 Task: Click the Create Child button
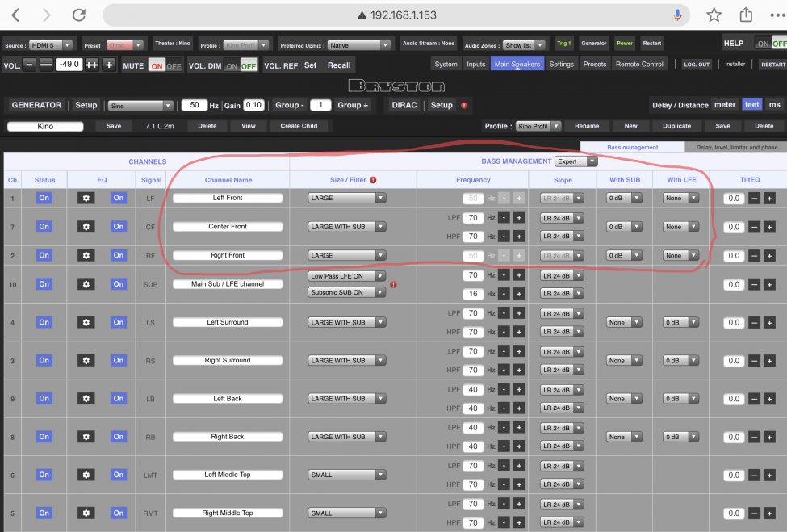[299, 126]
